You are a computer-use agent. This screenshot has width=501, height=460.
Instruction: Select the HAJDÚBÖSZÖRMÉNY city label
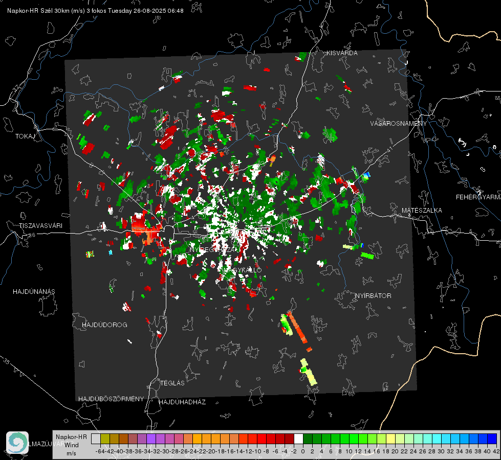point(111,399)
